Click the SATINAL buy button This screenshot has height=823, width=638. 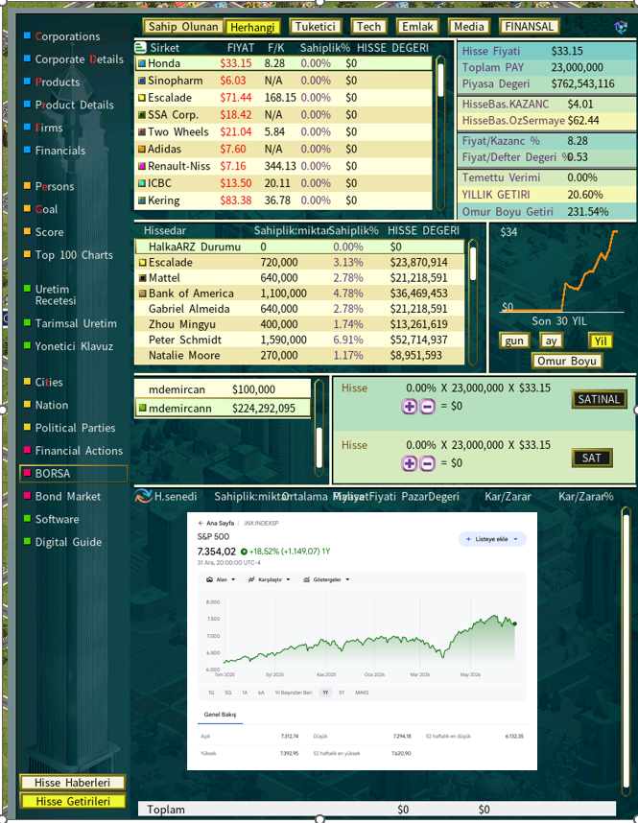pos(599,399)
